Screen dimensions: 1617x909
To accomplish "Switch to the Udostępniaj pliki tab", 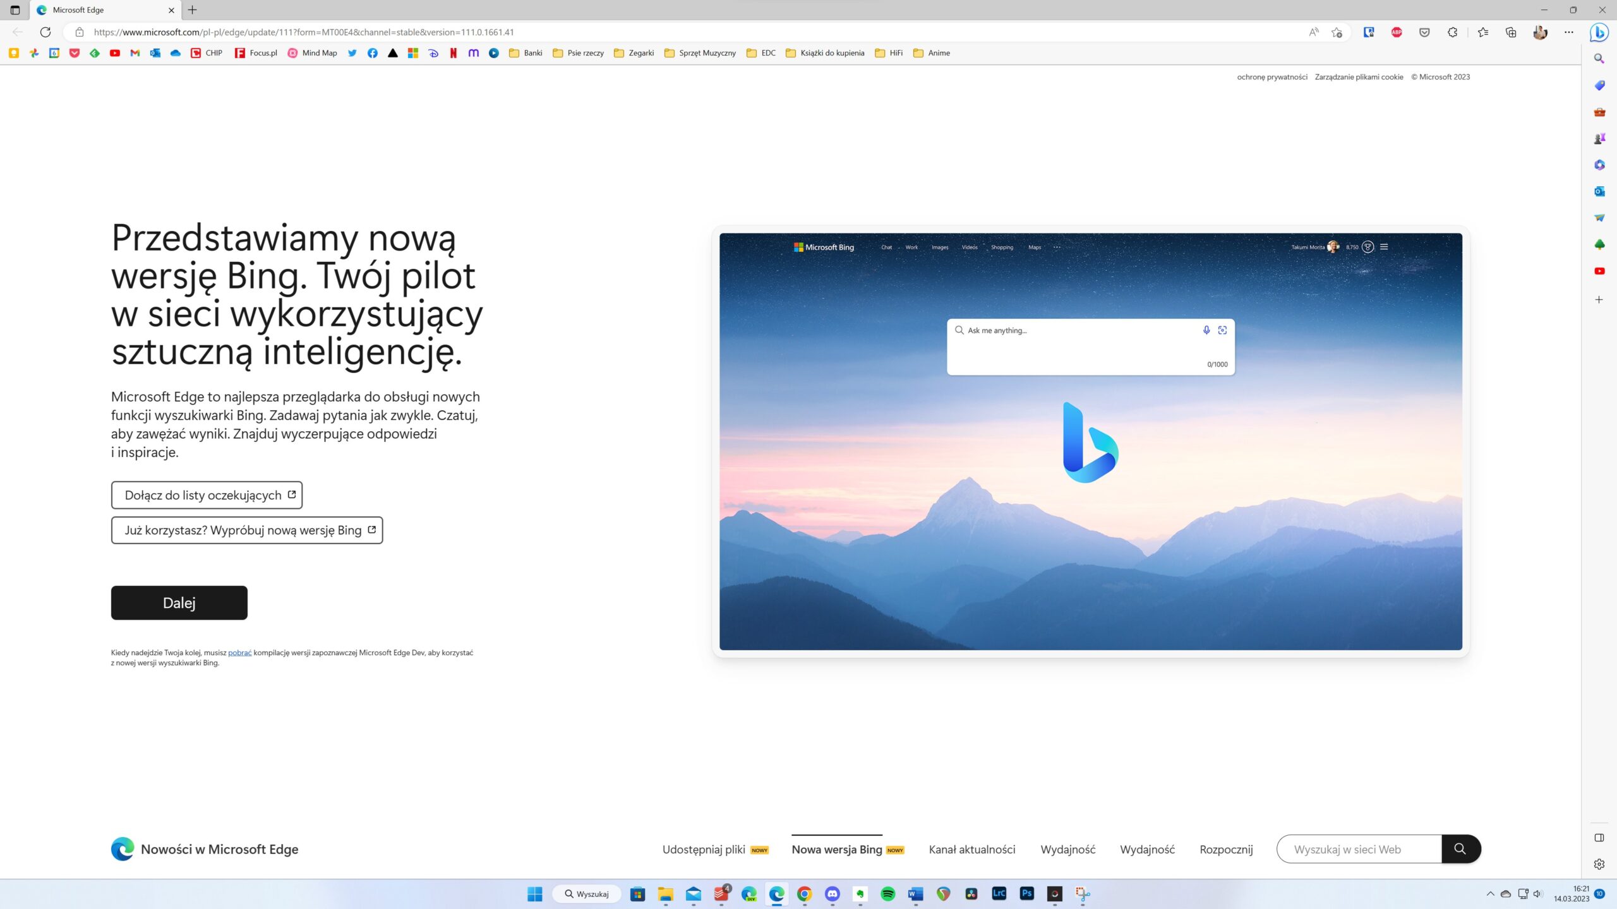I will click(704, 850).
